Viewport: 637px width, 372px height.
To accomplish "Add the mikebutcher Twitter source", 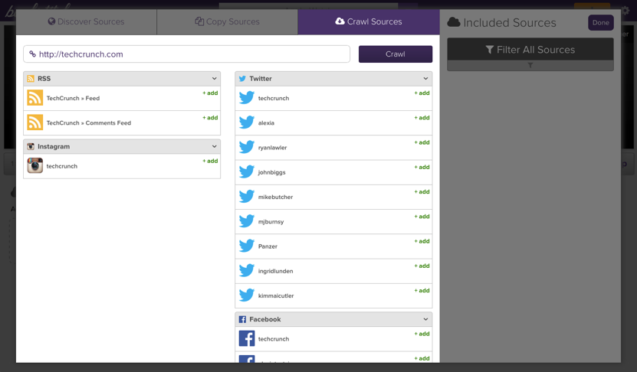I will 422,192.
